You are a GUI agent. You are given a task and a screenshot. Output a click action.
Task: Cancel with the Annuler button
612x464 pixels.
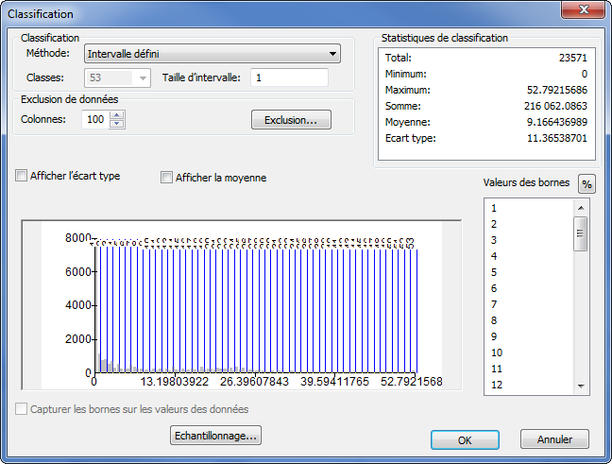[554, 439]
